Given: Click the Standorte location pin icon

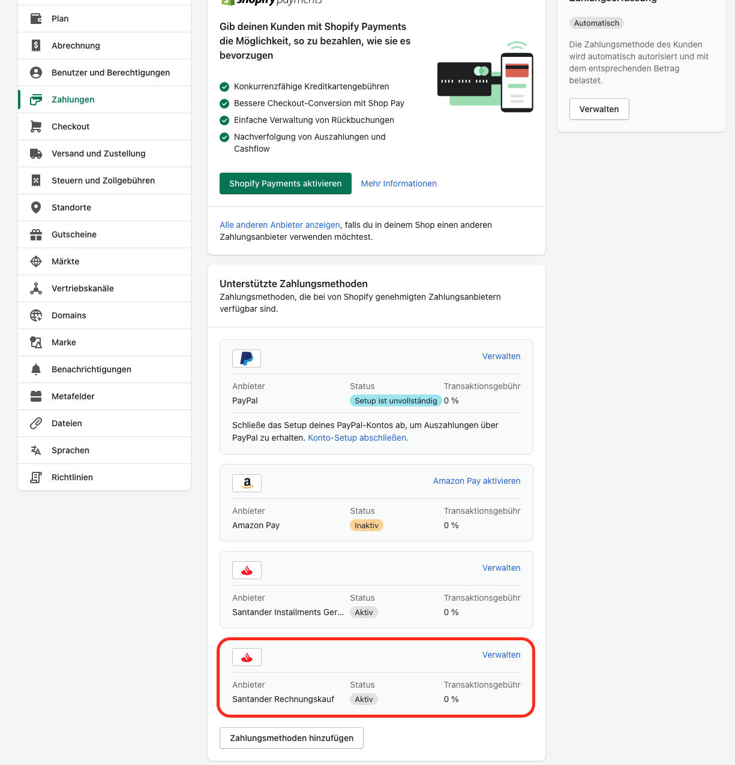Looking at the screenshot, I should click(36, 207).
